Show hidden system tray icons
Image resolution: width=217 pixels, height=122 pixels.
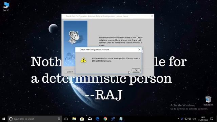pyautogui.click(x=178, y=119)
